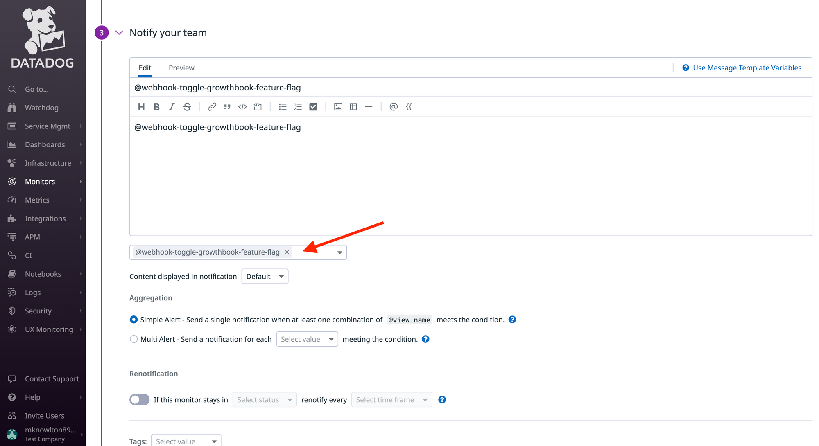Insert a code block

pyautogui.click(x=258, y=107)
